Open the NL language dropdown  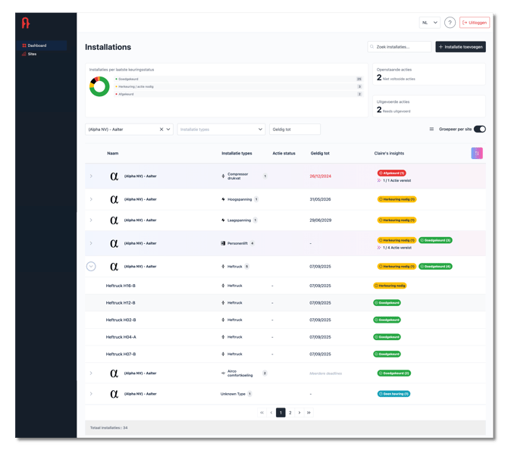[x=430, y=23]
